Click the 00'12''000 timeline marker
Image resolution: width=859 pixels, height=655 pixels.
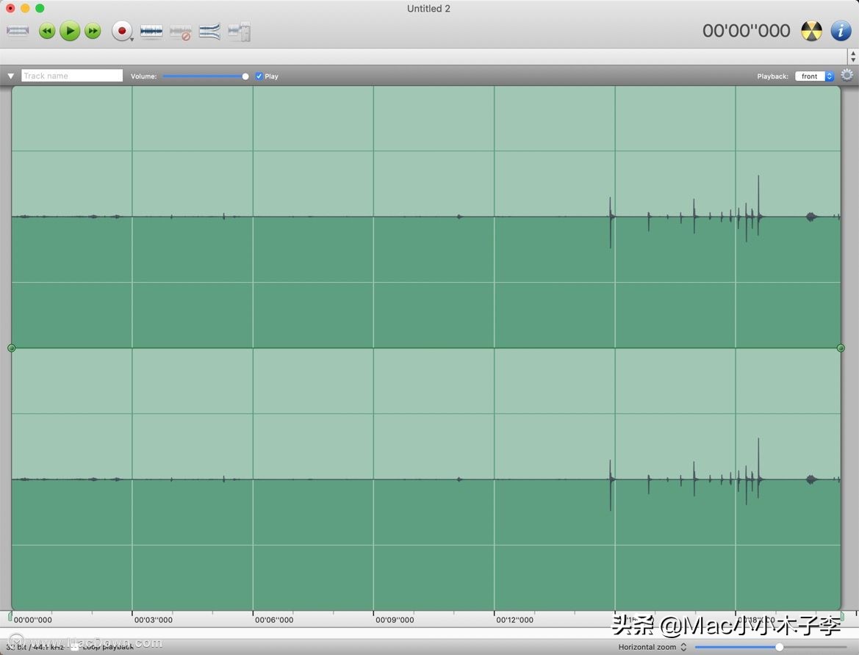(514, 620)
